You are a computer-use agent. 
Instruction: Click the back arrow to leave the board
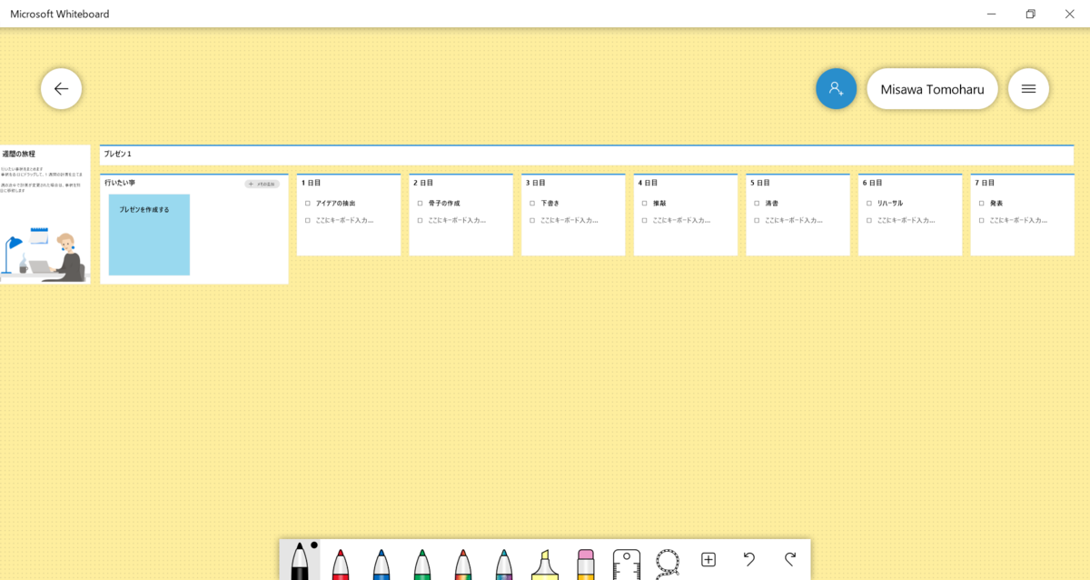(61, 88)
